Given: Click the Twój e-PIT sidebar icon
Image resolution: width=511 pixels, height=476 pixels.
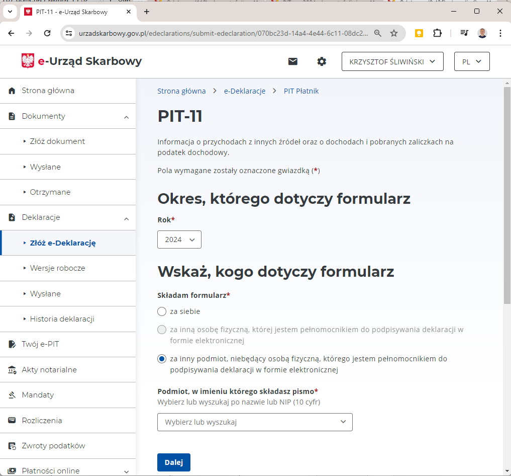Looking at the screenshot, I should (12, 345).
